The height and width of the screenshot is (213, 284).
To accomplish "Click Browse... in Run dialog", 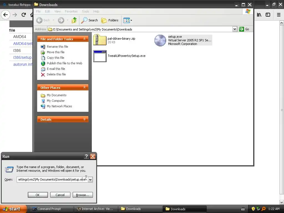I will 83,195.
